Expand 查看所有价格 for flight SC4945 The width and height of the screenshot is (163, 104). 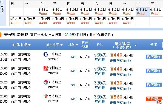tap(121, 61)
